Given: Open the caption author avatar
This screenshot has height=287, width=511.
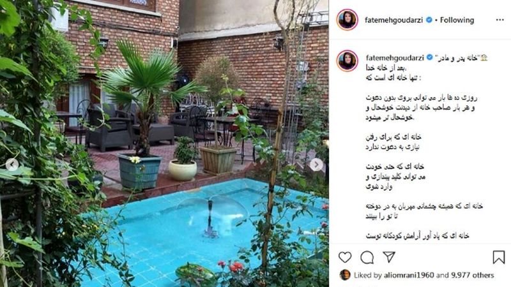Looking at the screenshot, I should 347,61.
